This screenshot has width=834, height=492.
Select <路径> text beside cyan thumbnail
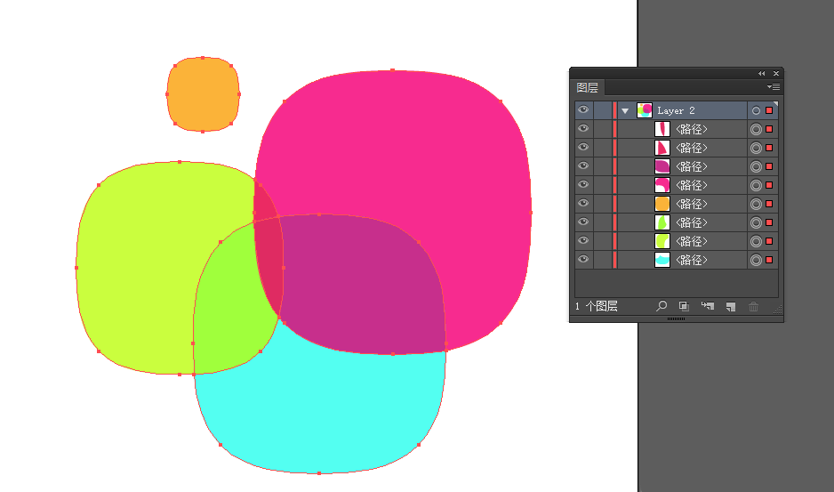tap(692, 260)
